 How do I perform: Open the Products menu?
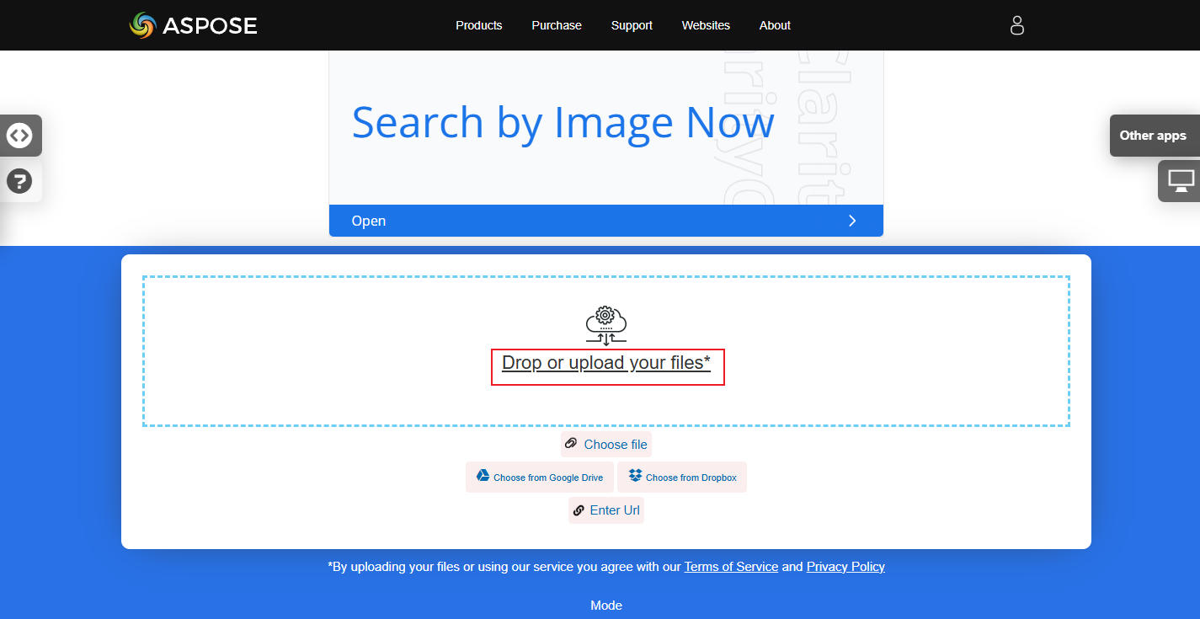[x=478, y=25]
